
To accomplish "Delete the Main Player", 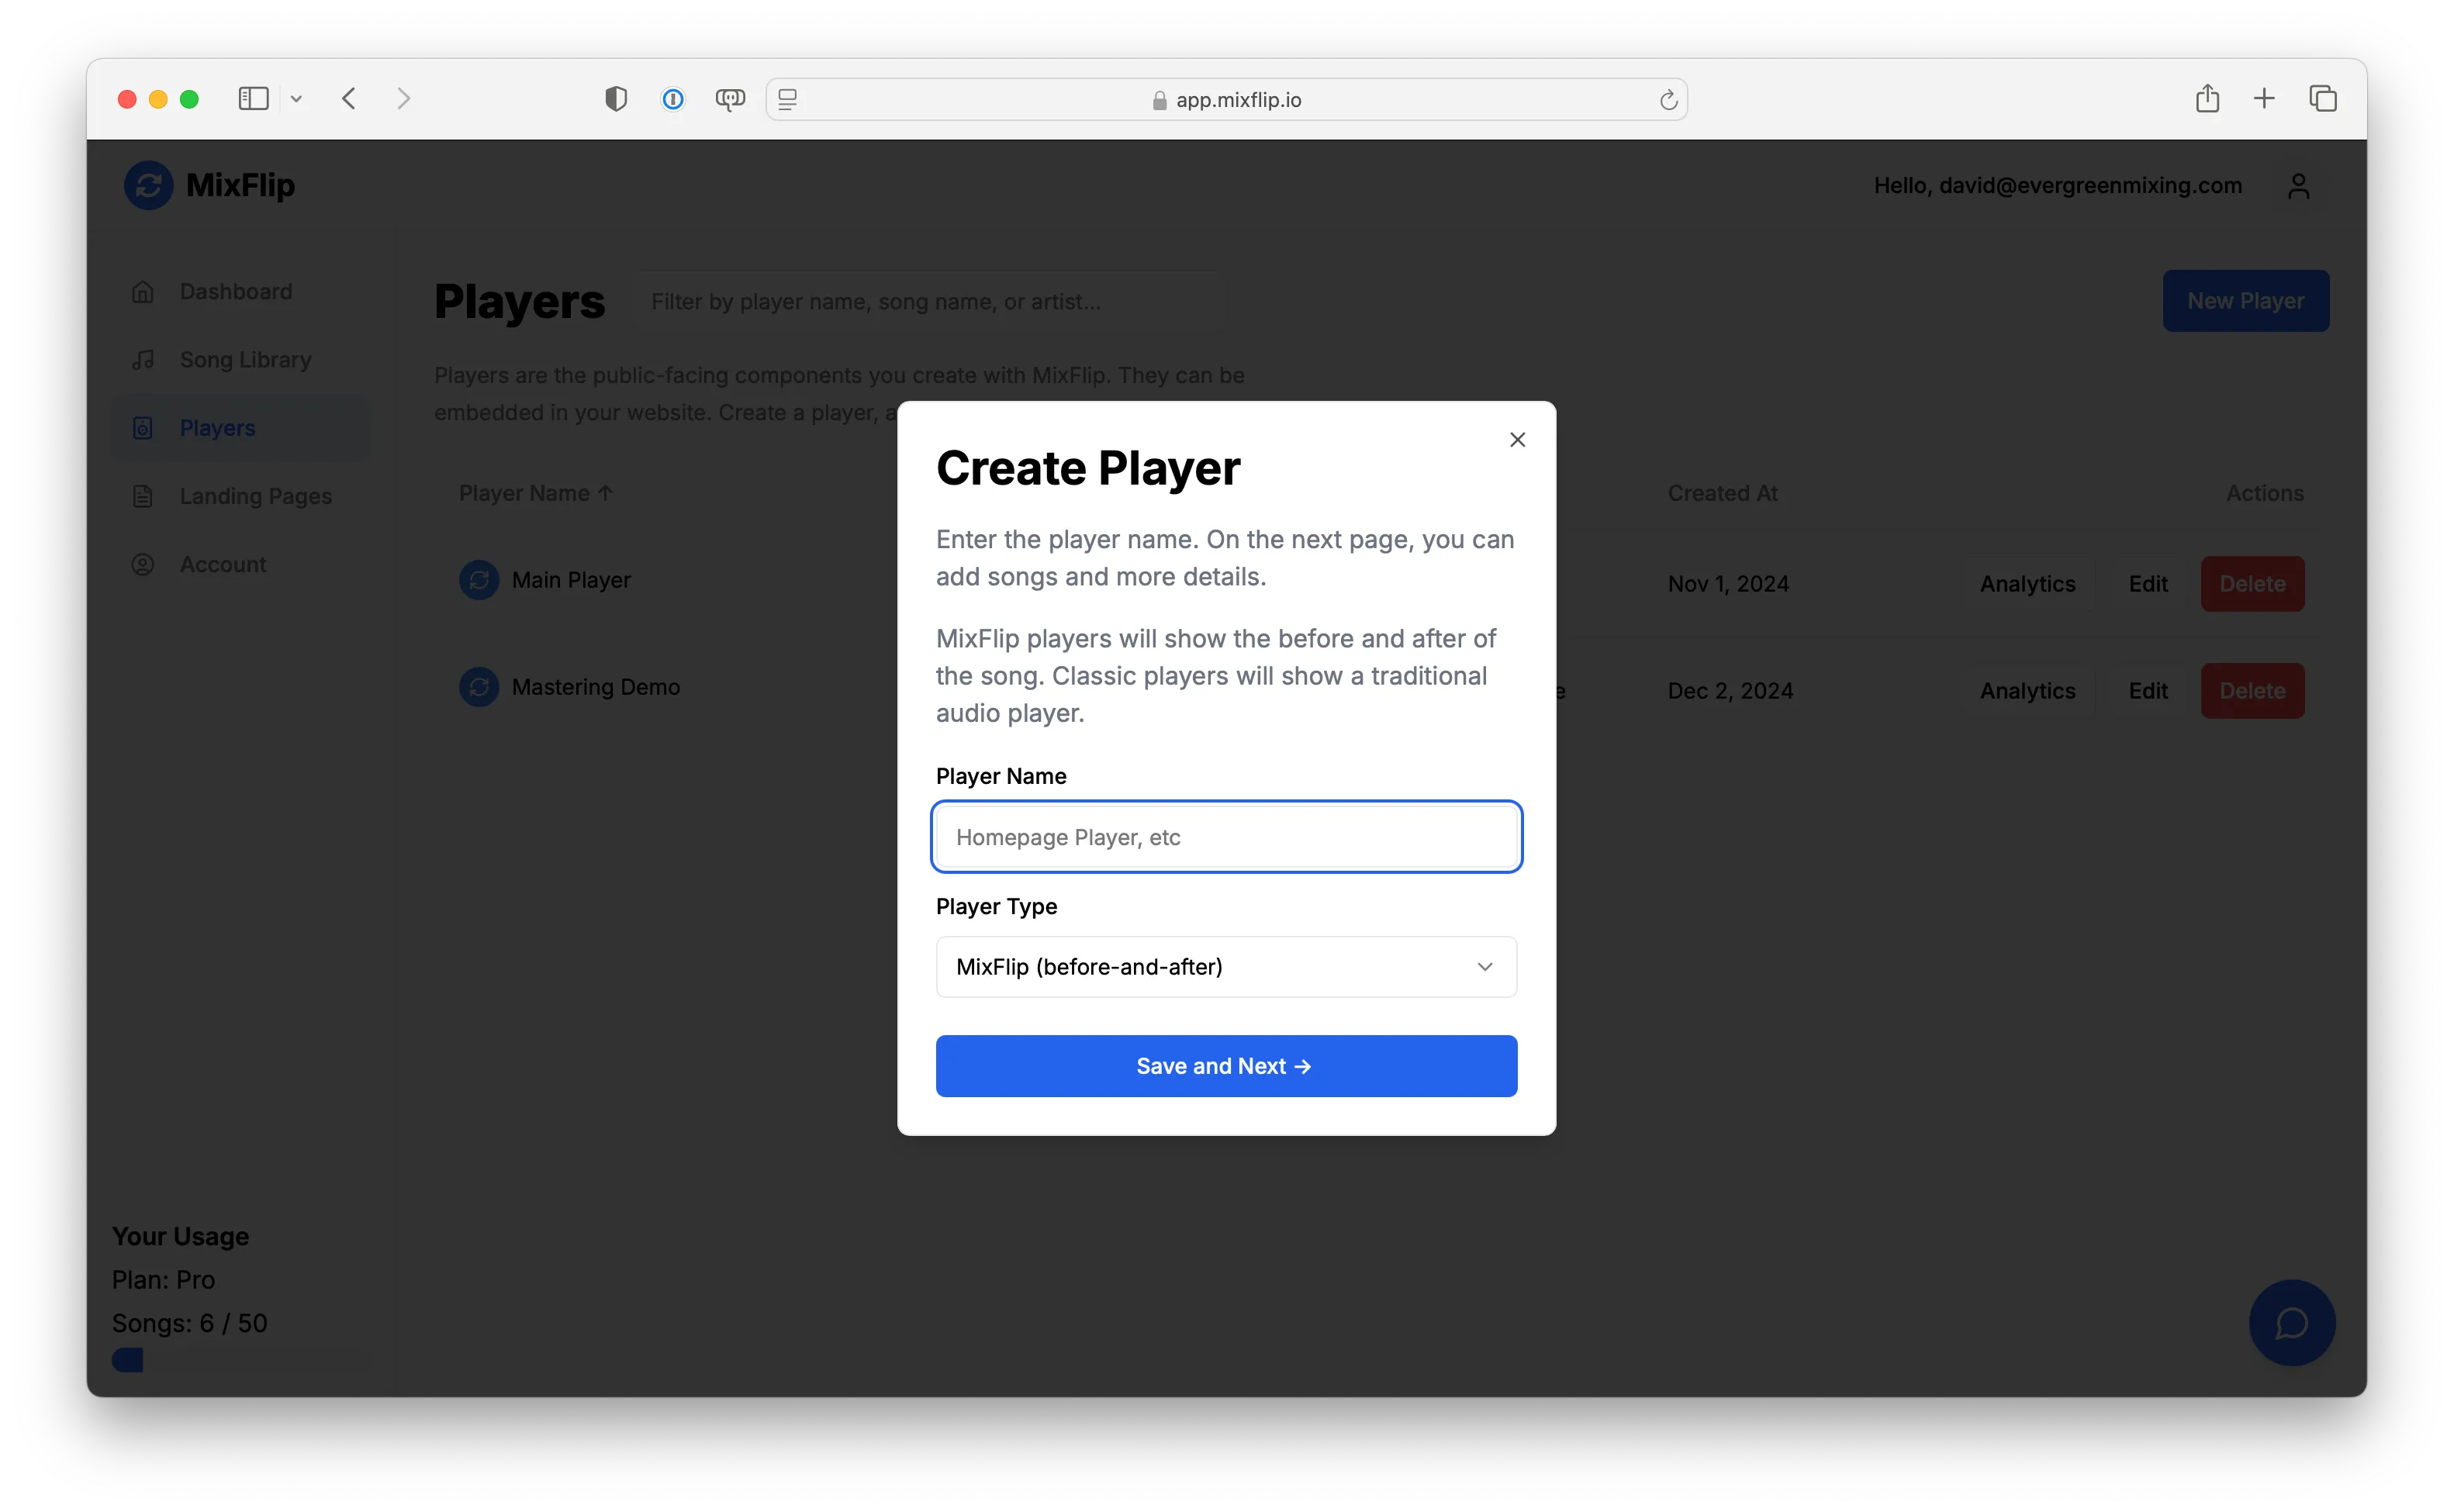I will (x=2252, y=584).
